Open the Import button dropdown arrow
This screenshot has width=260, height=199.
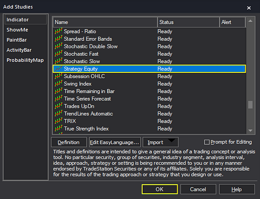[171, 140]
